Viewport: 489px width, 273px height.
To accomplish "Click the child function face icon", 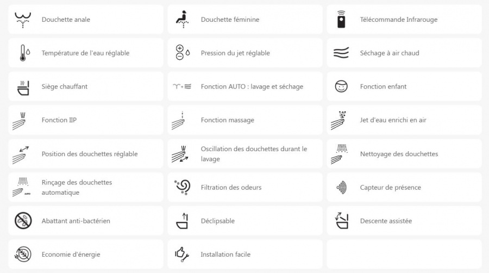I will click(x=341, y=87).
